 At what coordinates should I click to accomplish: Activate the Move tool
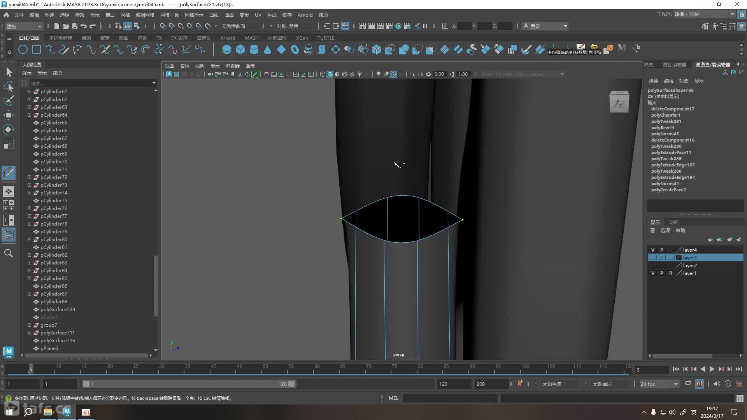pyautogui.click(x=9, y=115)
